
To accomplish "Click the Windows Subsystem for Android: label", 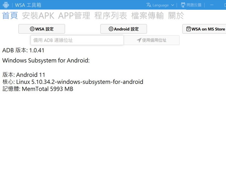I will (x=46, y=60).
